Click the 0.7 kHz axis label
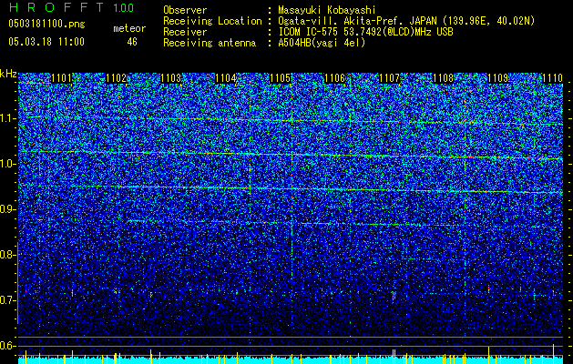The width and height of the screenshot is (573, 364). click(x=8, y=300)
